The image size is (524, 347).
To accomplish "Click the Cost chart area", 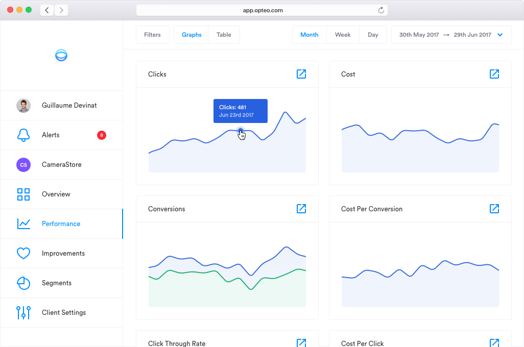I will point(420,147).
